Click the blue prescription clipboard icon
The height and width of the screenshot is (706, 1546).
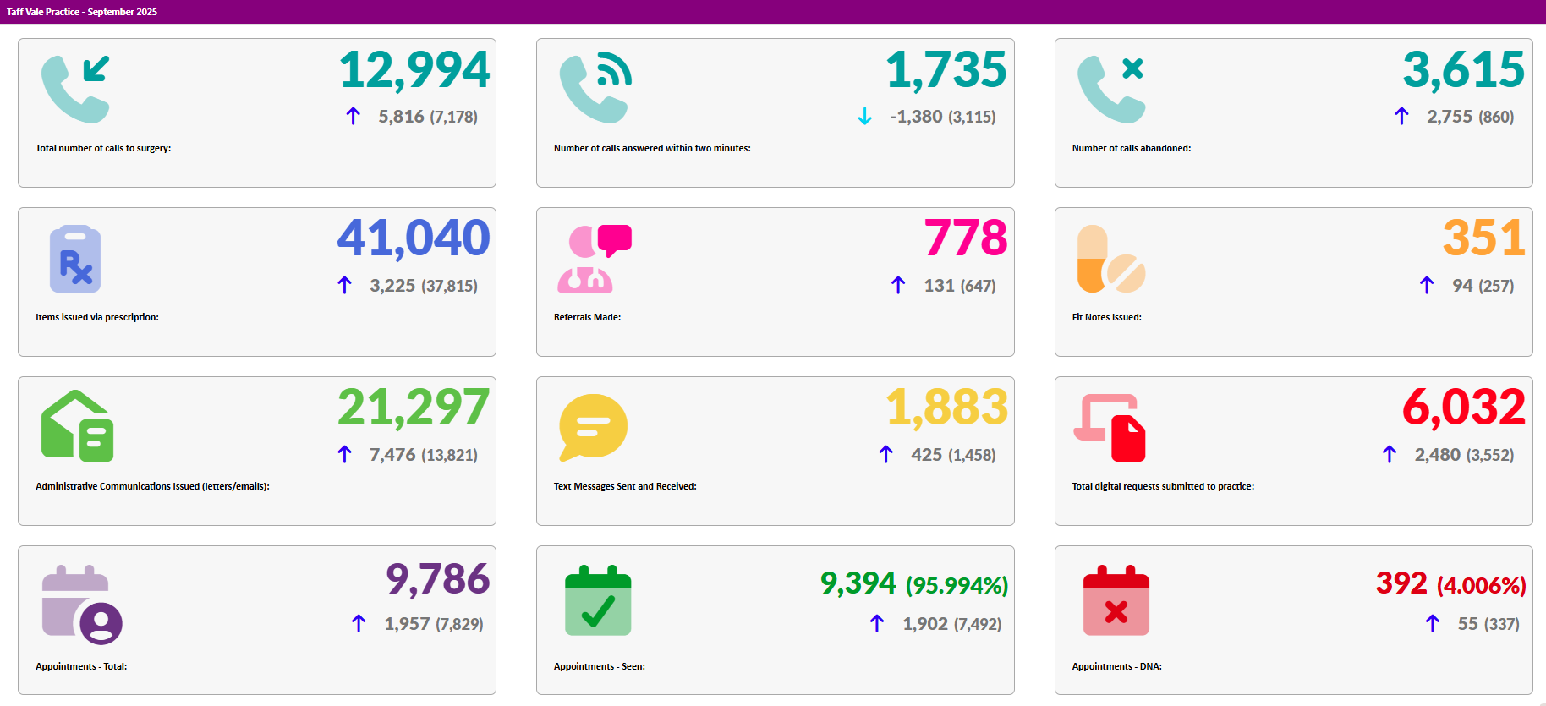[75, 259]
